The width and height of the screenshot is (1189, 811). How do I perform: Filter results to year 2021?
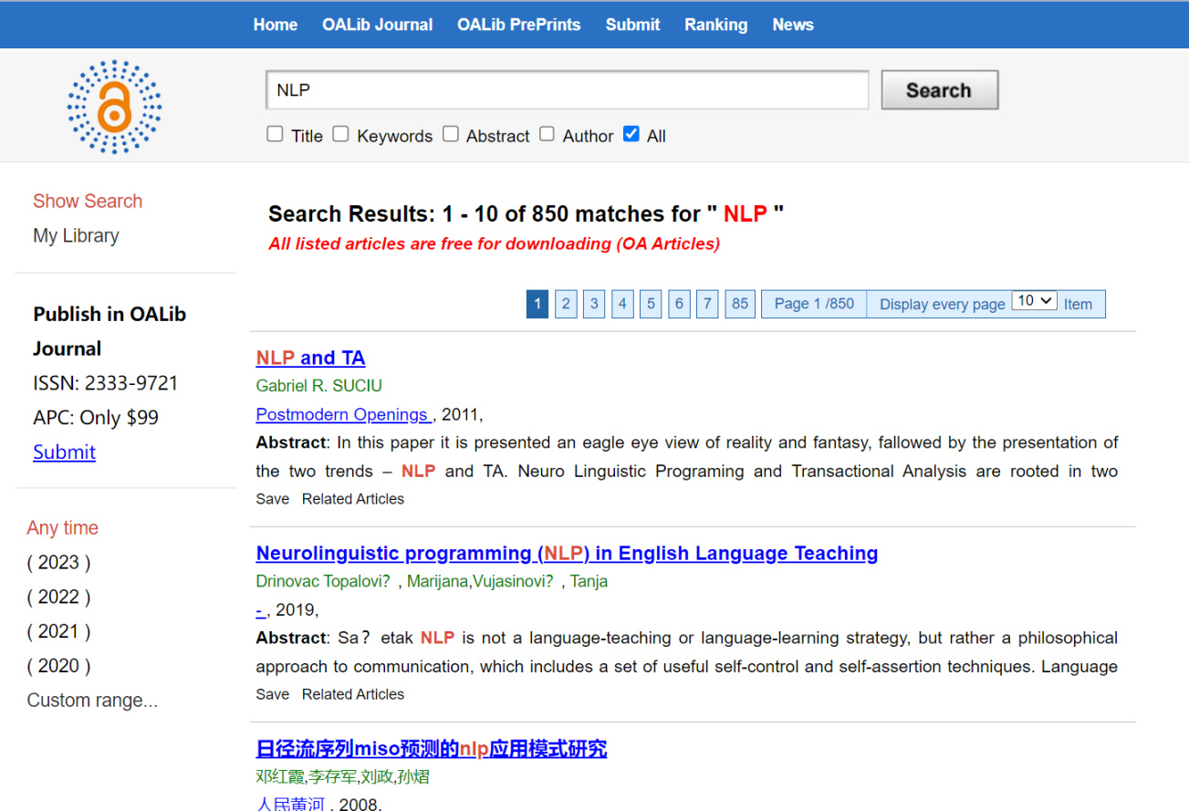tap(58, 631)
